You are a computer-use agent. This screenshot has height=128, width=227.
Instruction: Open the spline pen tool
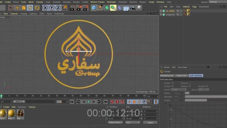[x=100, y=8]
